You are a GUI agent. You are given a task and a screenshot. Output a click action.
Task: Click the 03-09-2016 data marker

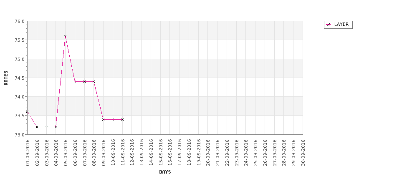point(46,127)
